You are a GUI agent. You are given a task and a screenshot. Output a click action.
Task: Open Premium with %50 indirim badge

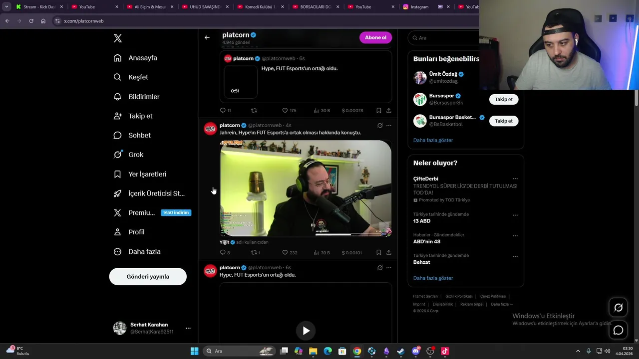152,212
